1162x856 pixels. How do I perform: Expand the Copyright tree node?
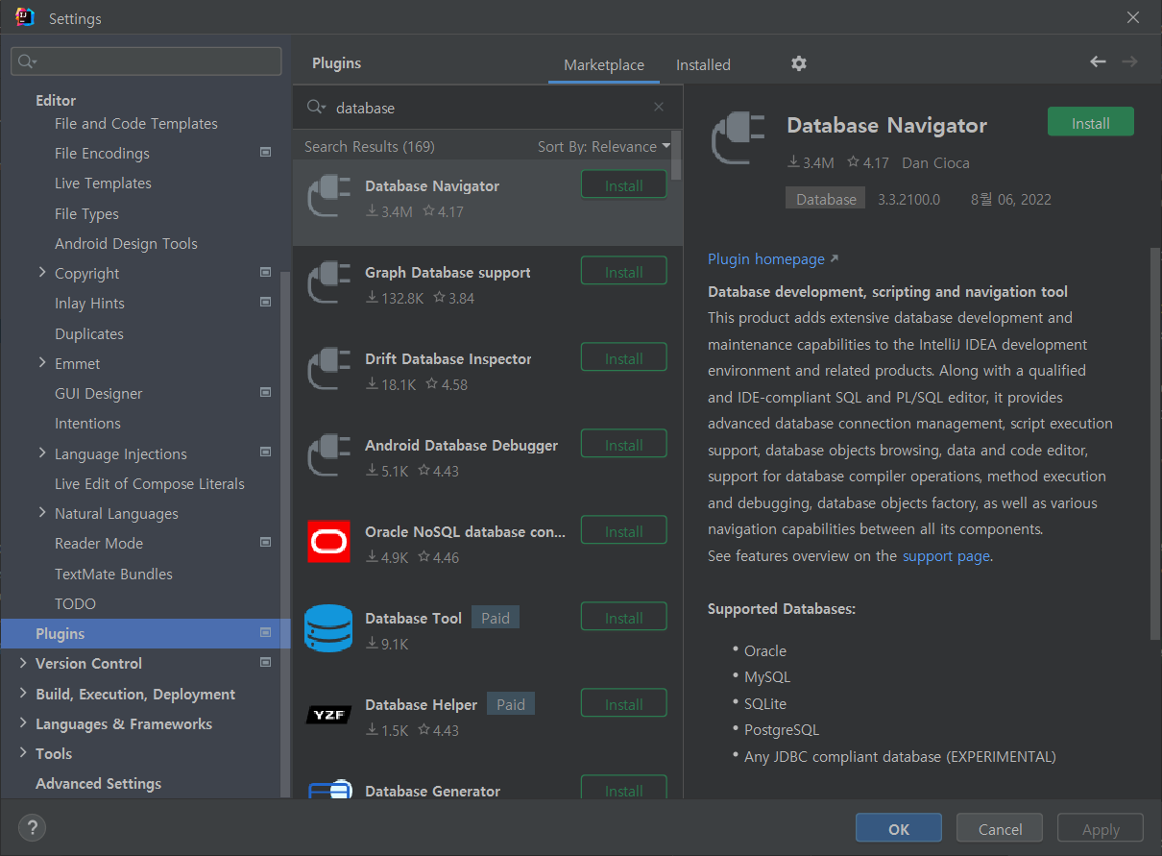[x=42, y=273]
